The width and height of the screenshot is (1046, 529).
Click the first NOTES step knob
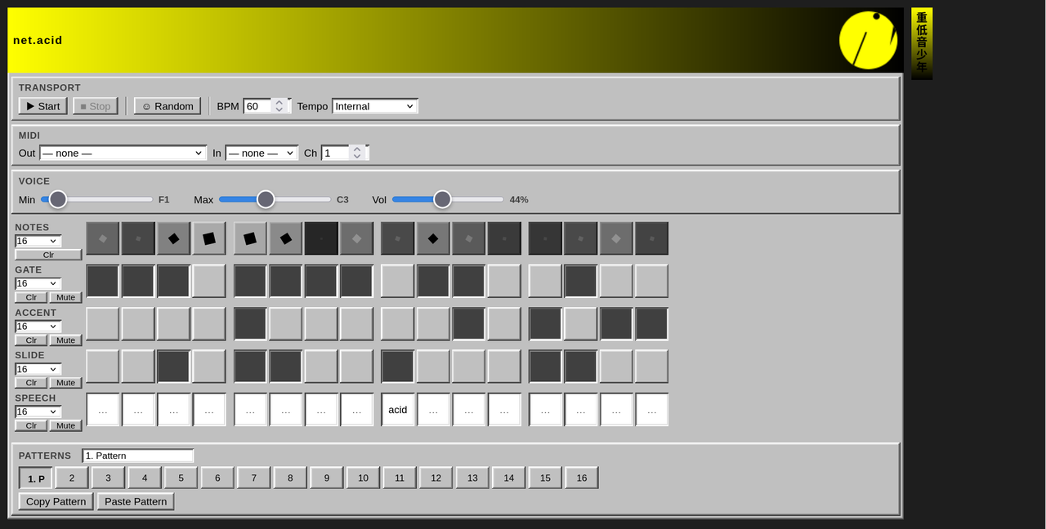(103, 238)
